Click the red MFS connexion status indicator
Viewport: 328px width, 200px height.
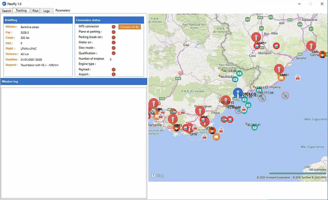pyautogui.click(x=114, y=27)
